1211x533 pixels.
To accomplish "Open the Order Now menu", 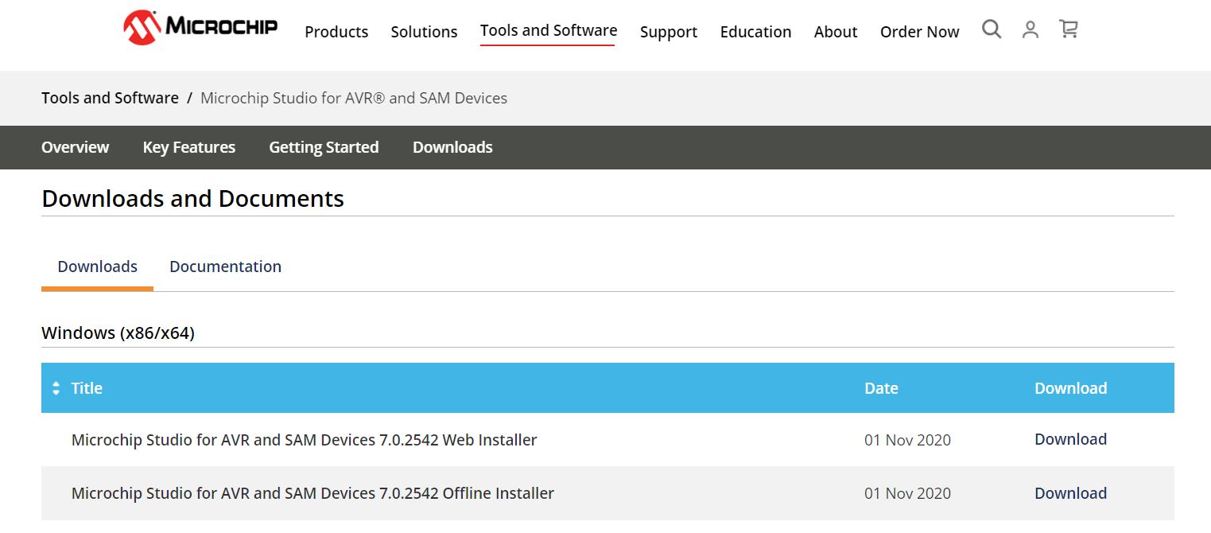I will 920,32.
